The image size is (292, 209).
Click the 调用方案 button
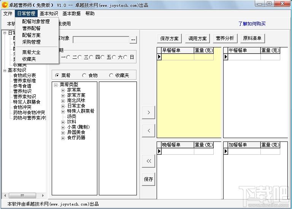[x=197, y=38]
